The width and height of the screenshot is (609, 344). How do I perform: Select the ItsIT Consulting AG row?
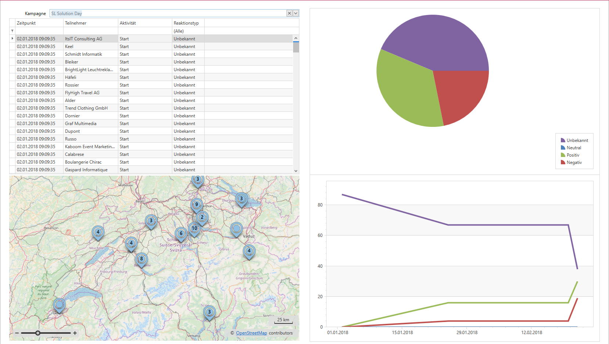pyautogui.click(x=151, y=39)
